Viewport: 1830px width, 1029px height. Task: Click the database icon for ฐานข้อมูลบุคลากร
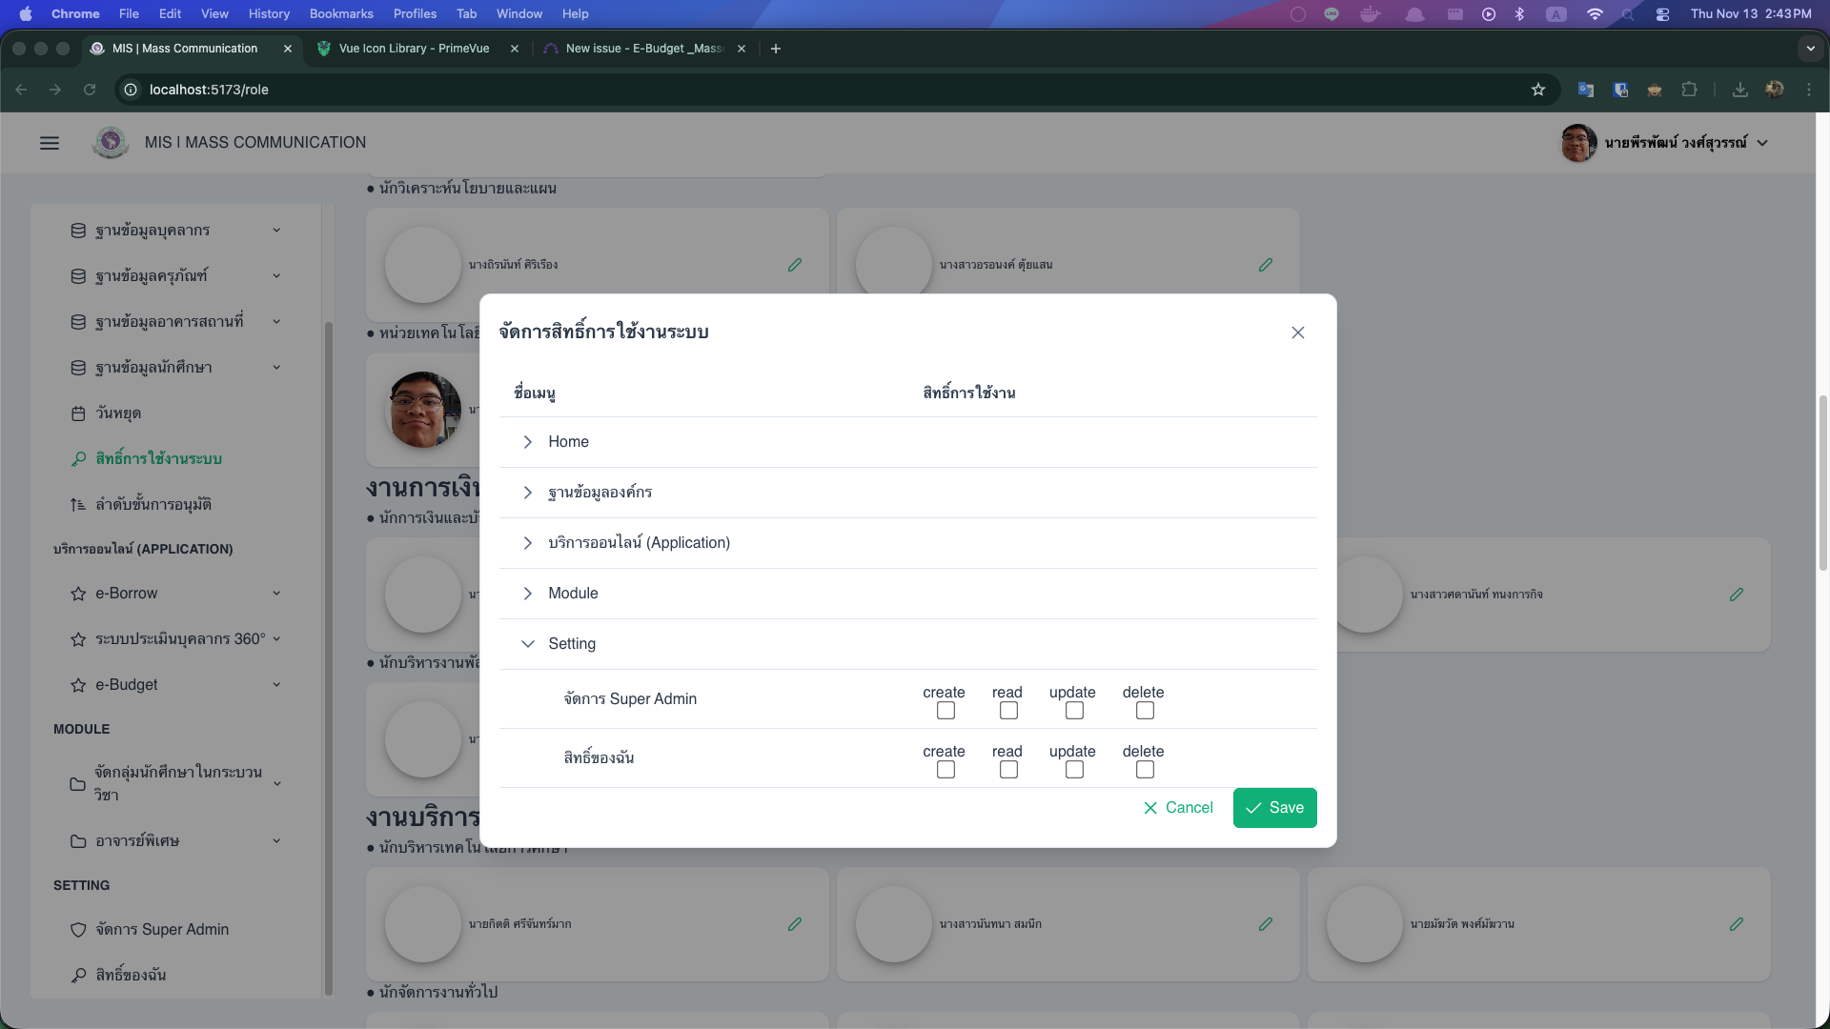click(x=78, y=231)
